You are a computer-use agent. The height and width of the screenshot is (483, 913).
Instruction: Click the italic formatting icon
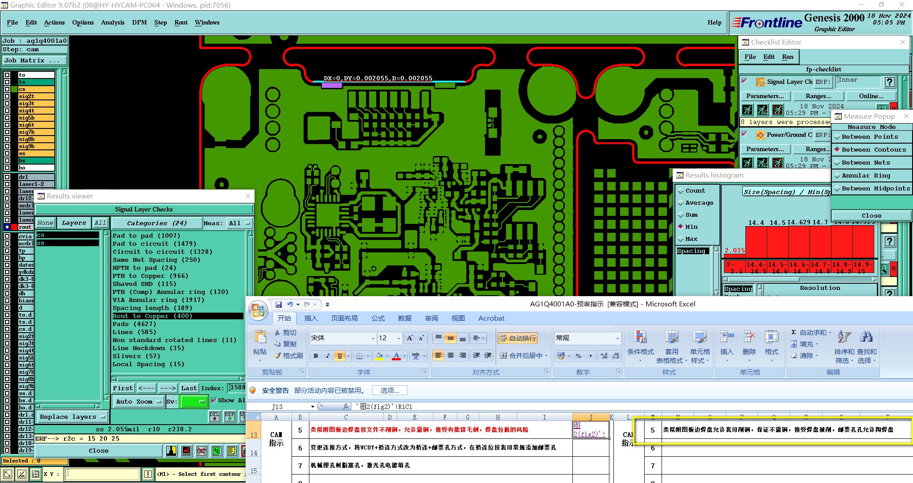click(x=328, y=356)
